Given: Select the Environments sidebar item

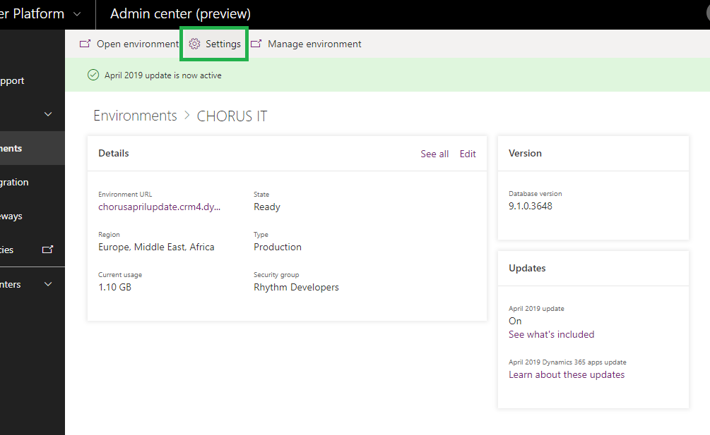Looking at the screenshot, I should (x=32, y=148).
